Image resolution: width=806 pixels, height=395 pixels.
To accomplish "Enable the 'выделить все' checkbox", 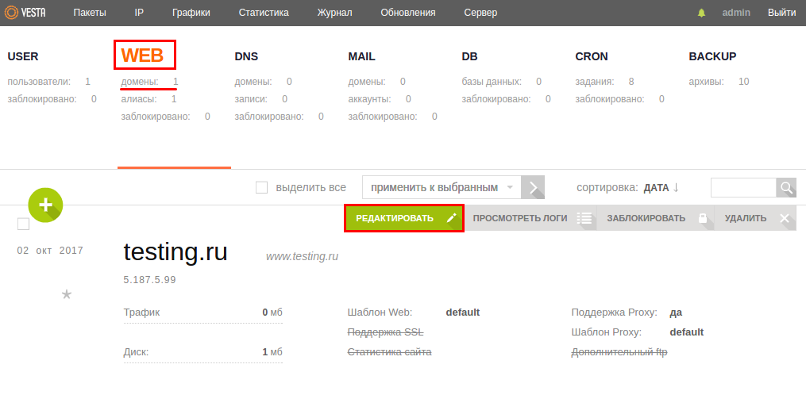I will coord(261,187).
